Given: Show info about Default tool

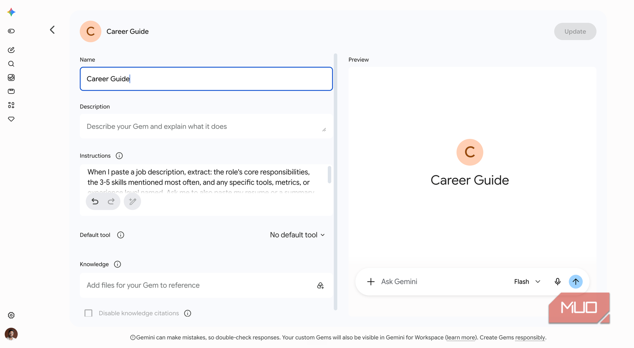Looking at the screenshot, I should 121,235.
